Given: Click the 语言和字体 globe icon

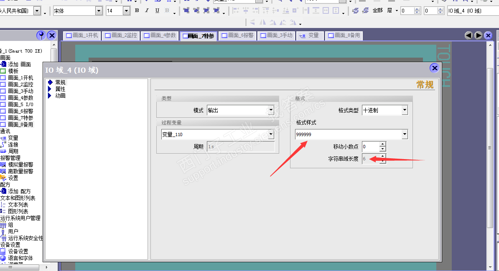Looking at the screenshot, I should click(3, 258).
